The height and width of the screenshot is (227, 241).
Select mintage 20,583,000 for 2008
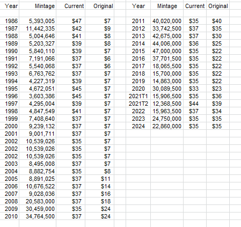(38, 201)
